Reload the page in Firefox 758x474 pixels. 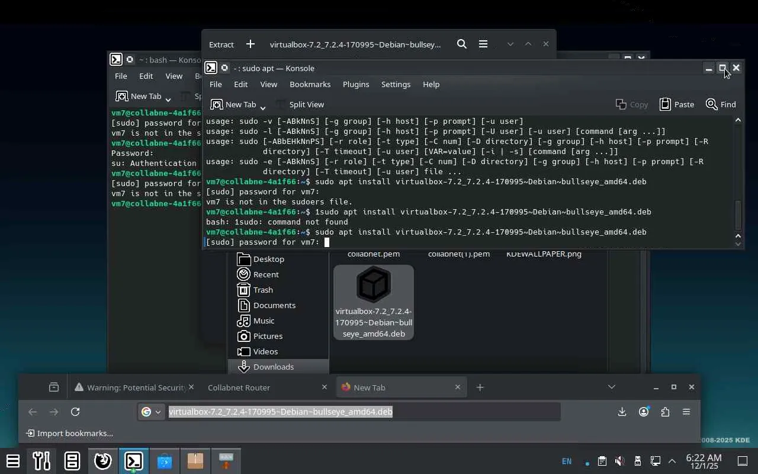[75, 412]
